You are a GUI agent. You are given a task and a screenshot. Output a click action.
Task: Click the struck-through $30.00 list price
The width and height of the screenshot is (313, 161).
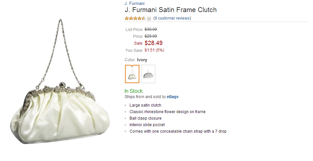(151, 29)
